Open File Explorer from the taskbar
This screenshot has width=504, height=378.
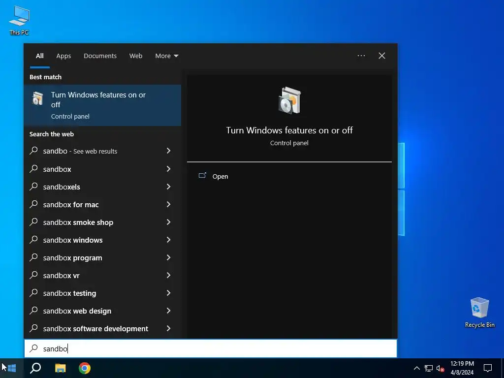(60, 368)
